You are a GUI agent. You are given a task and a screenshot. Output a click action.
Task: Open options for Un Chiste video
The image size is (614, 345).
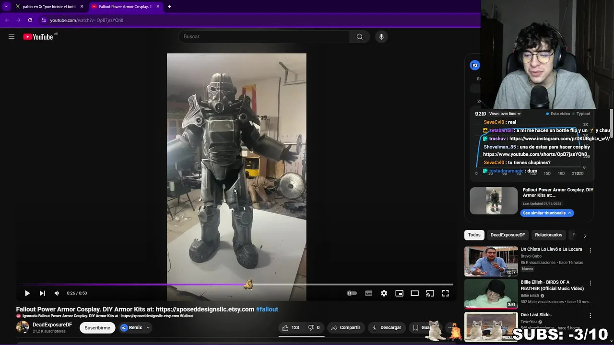(590, 250)
